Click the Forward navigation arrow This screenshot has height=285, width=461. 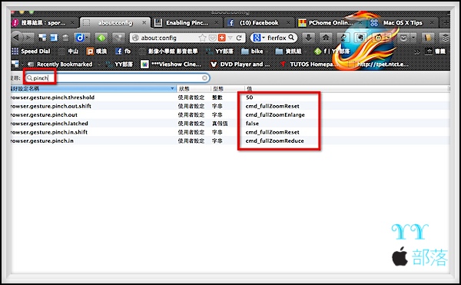(x=28, y=38)
